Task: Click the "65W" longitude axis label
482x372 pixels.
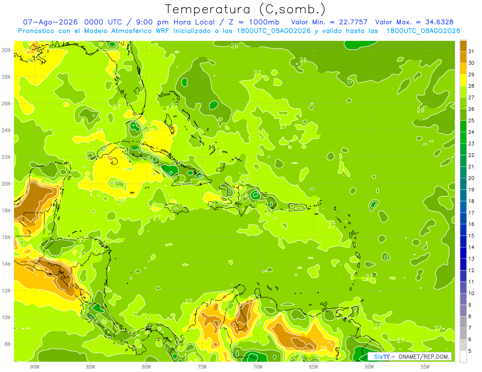Action: [x=314, y=367]
